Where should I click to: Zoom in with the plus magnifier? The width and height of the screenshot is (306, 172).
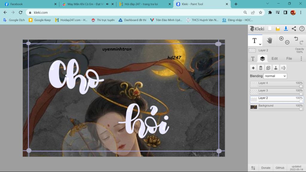[281, 39]
